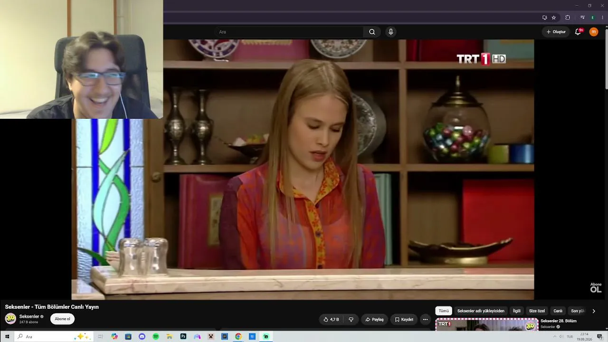Open YouTube notifications bell
This screenshot has width=608, height=342.
(x=578, y=32)
